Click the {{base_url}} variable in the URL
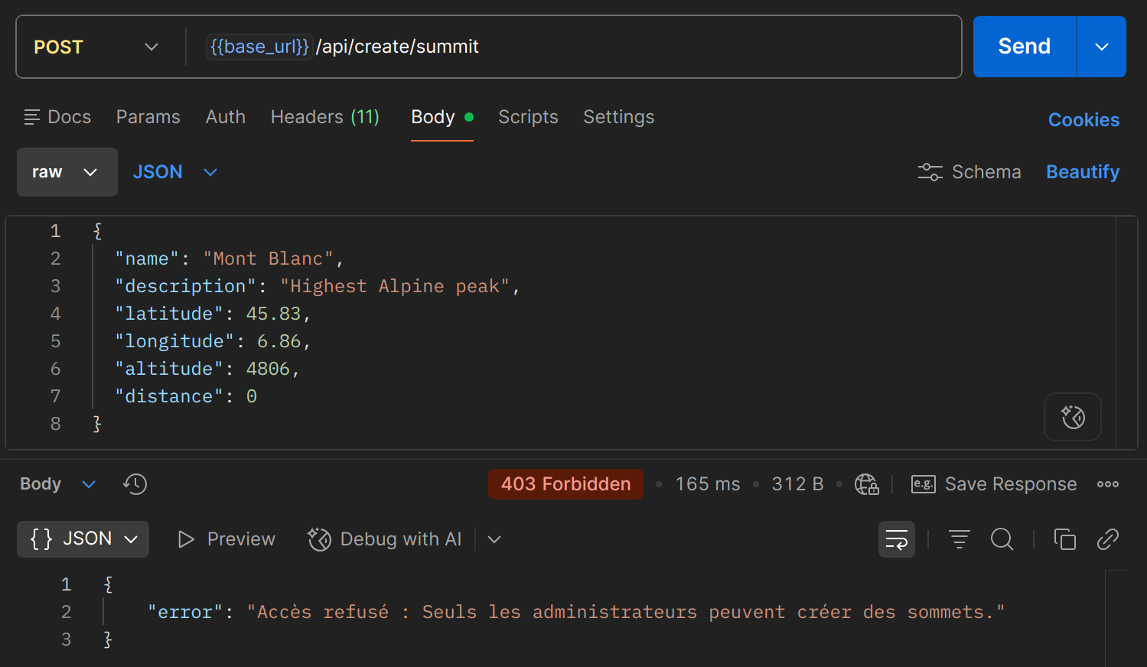Screen dimensions: 1147x667 tap(259, 47)
